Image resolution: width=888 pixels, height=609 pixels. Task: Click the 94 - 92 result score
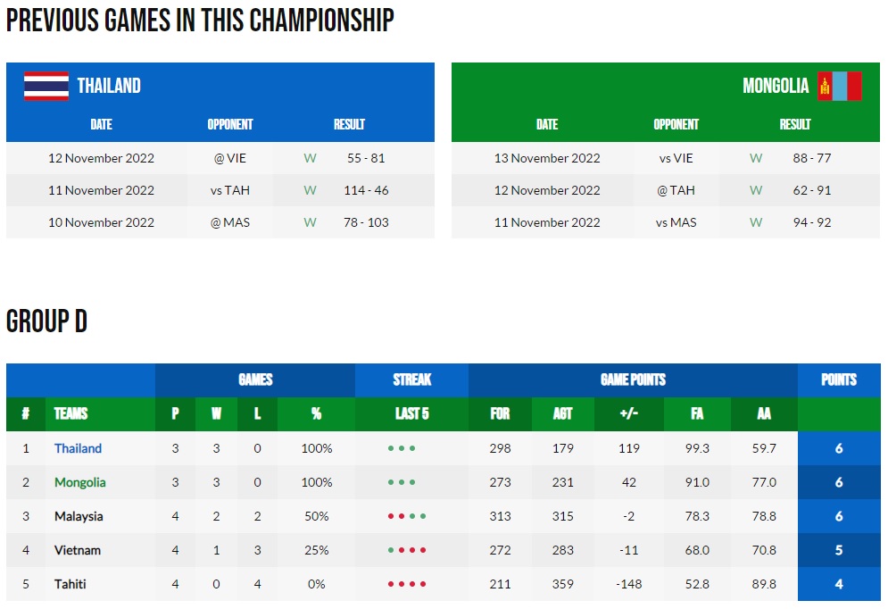point(811,222)
